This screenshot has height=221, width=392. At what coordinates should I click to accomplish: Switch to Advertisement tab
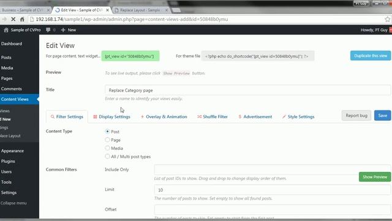[x=255, y=117]
